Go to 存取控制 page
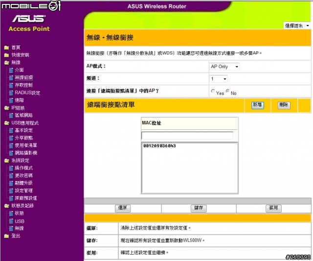Image resolution: width=313 pixels, height=261 pixels. 23,85
